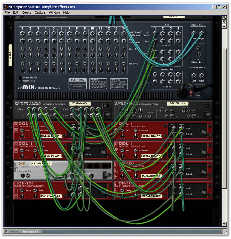Click the Master Level CV input jack

pyautogui.click(x=198, y=48)
